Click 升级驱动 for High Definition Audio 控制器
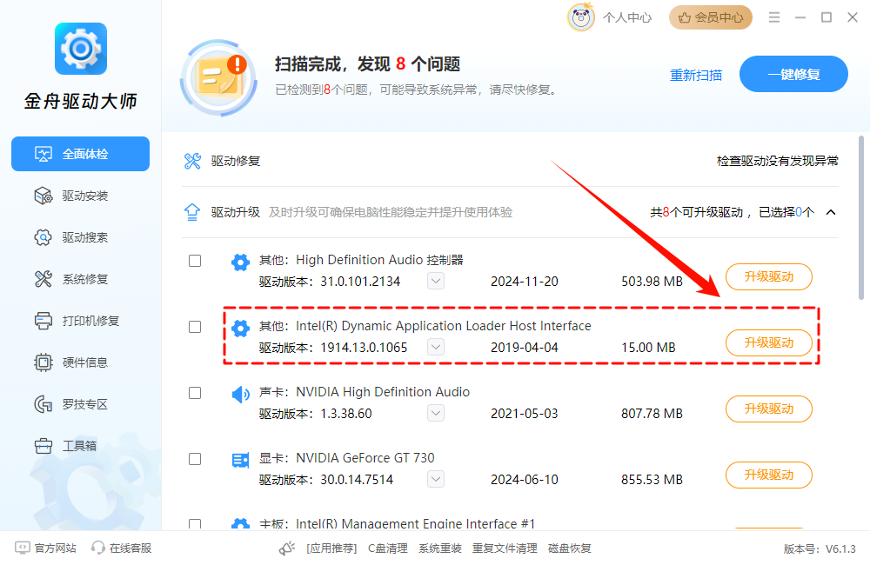The image size is (870, 565). tap(769, 276)
